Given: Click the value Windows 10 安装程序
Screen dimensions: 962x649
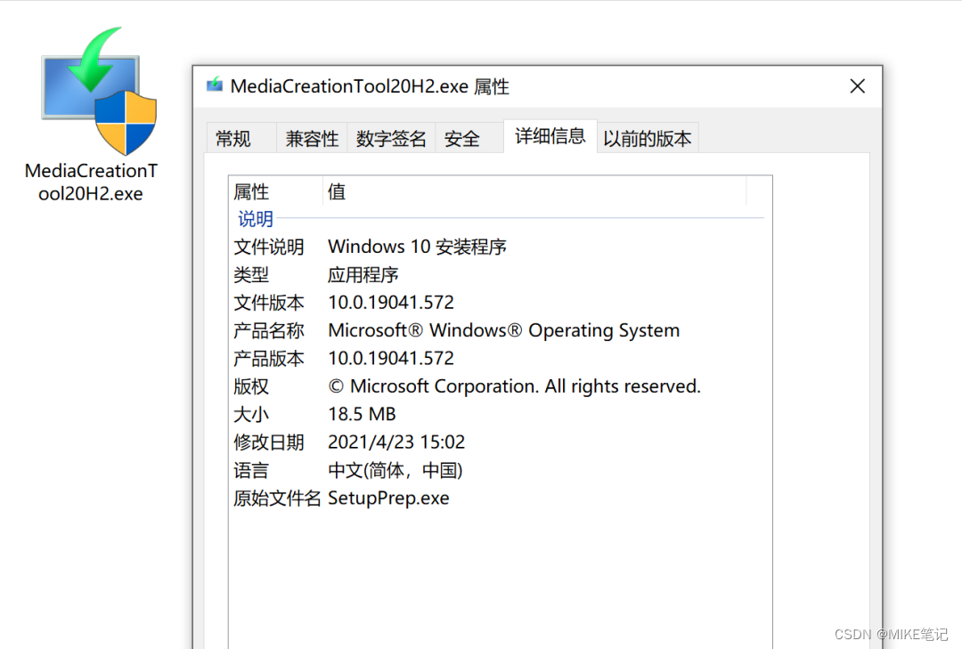Looking at the screenshot, I should (417, 247).
